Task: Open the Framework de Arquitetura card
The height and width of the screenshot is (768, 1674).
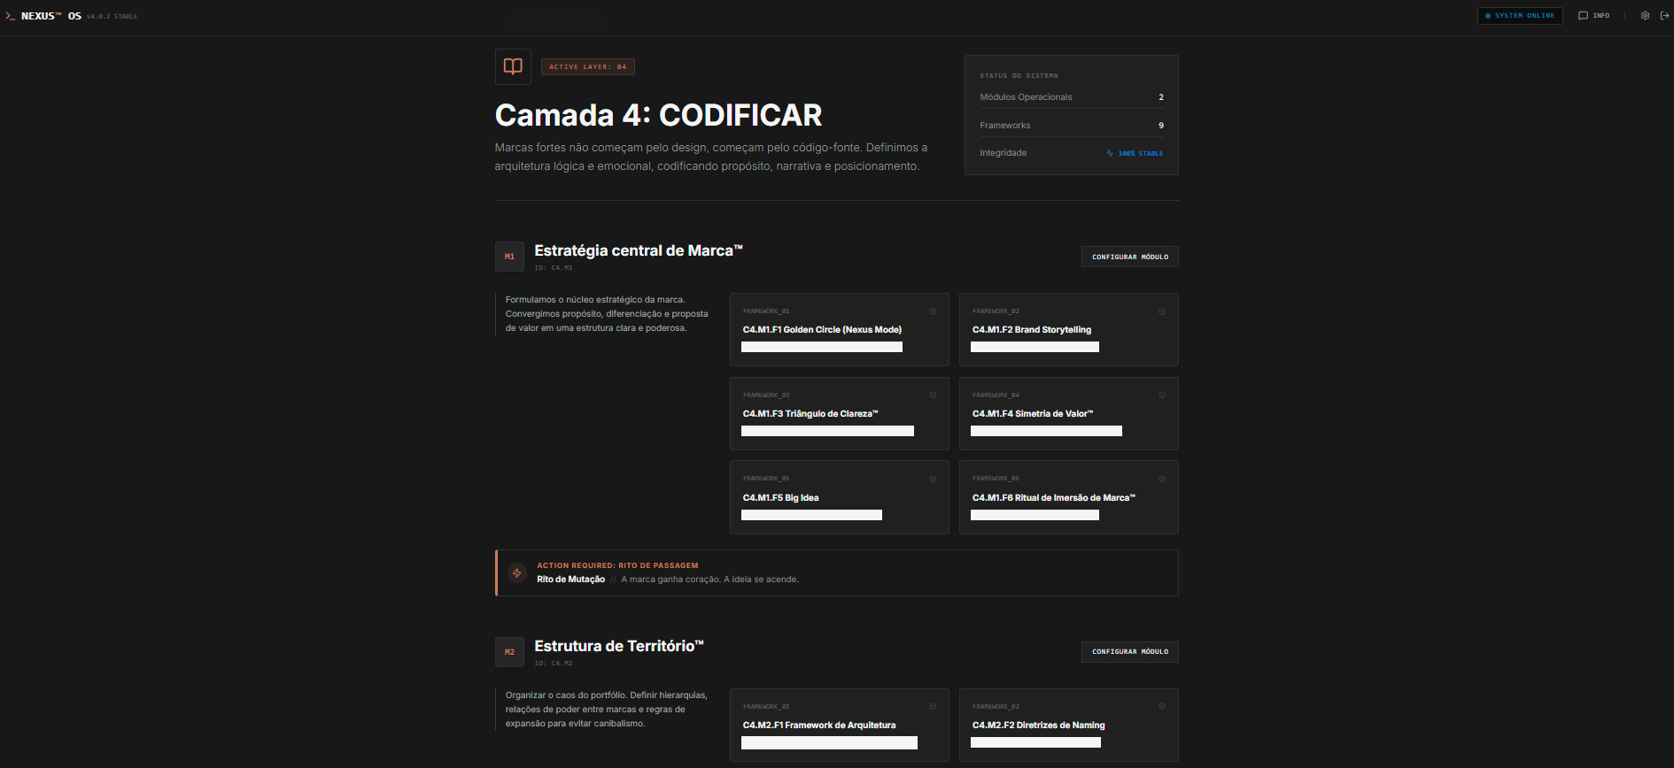Action: (839, 725)
